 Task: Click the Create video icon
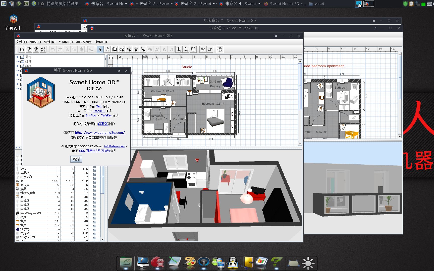[210, 49]
